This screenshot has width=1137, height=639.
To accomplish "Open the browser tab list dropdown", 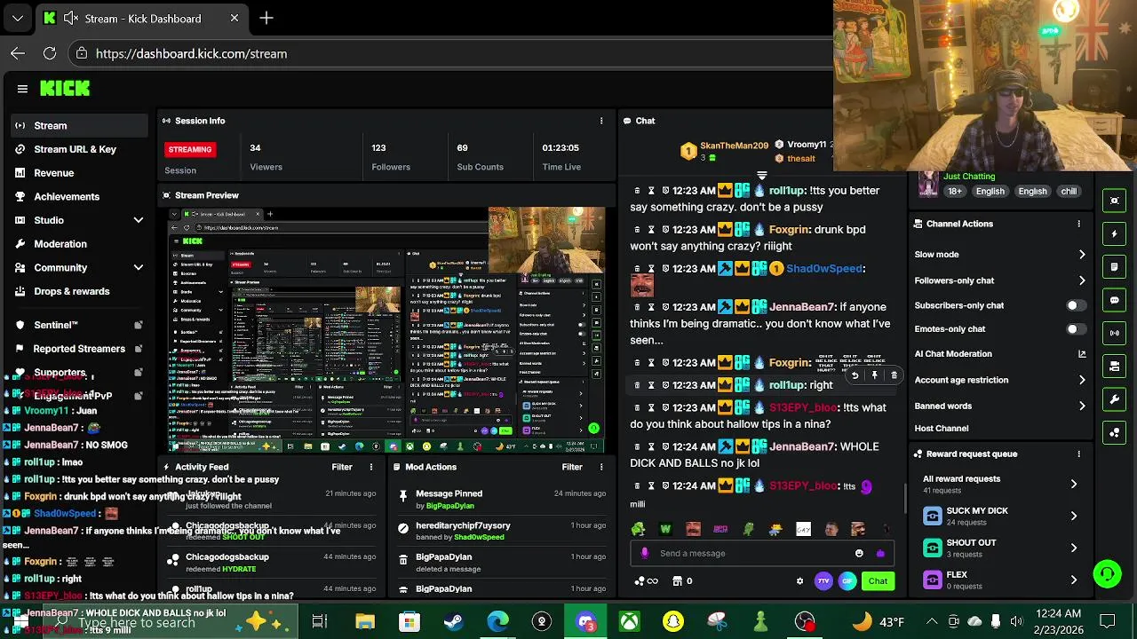I will [x=18, y=18].
